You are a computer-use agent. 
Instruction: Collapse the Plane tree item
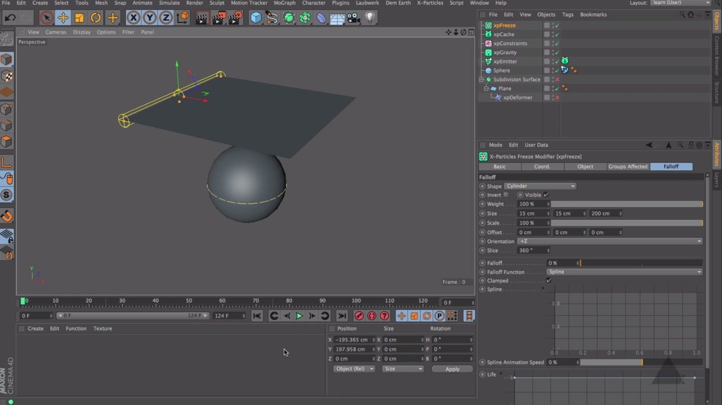486,89
